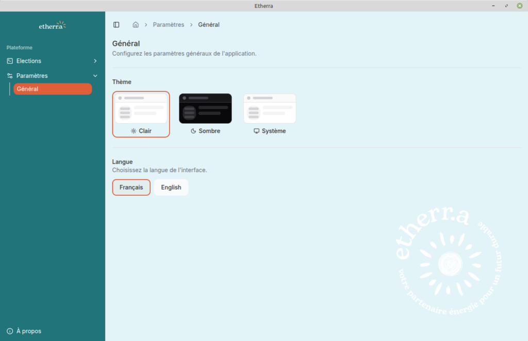Toggle the sidebar panel icon
The image size is (528, 341).
(117, 25)
